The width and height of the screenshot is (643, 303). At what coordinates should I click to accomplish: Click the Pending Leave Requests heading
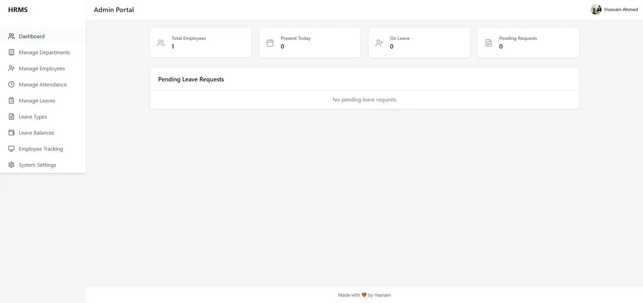point(191,79)
